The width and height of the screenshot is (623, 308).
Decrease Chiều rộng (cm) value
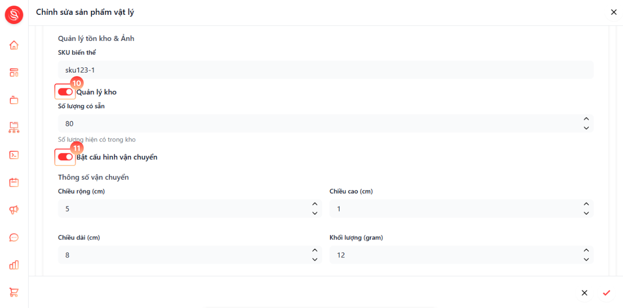coord(315,213)
